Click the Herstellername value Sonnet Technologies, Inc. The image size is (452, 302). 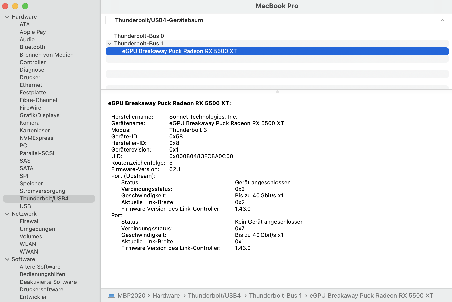pyautogui.click(x=203, y=117)
